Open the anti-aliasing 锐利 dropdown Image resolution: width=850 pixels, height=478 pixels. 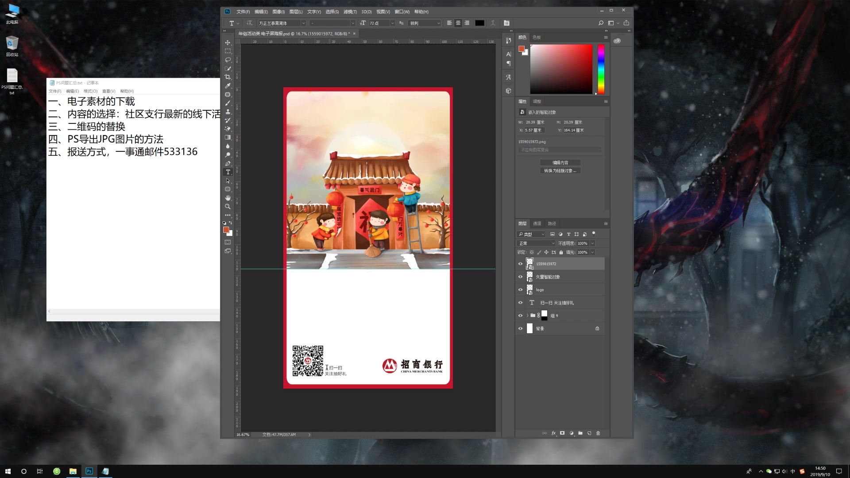coord(425,23)
